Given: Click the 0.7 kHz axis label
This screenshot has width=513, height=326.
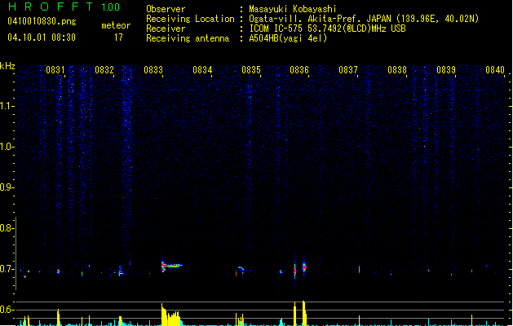Looking at the screenshot, I should point(7,269).
